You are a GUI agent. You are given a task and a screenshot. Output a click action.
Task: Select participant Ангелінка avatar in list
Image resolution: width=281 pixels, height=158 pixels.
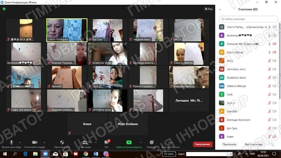(222, 35)
